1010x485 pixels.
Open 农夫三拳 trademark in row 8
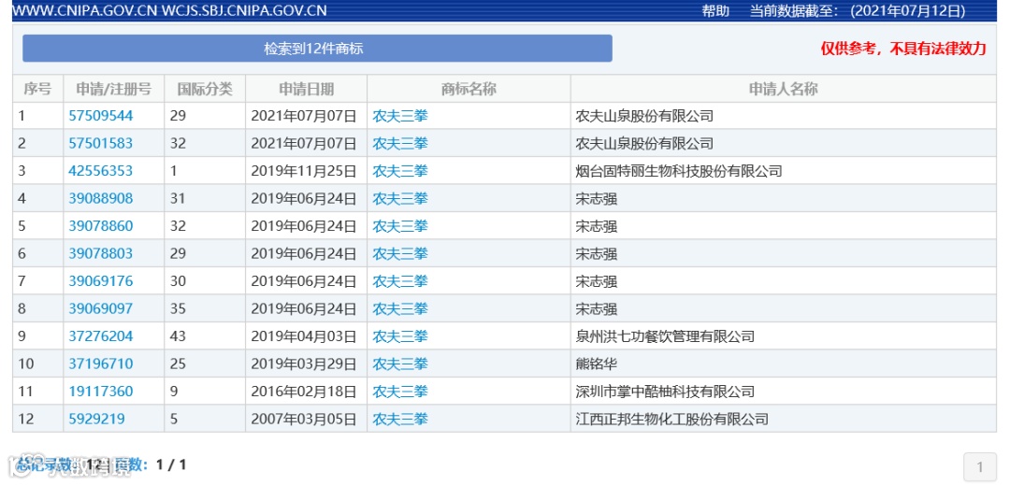click(x=400, y=308)
